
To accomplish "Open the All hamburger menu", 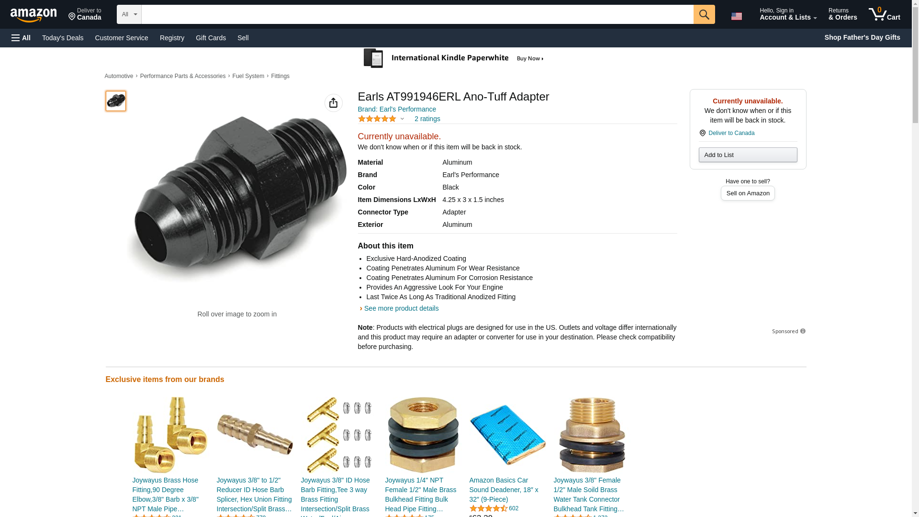I will click(x=21, y=38).
